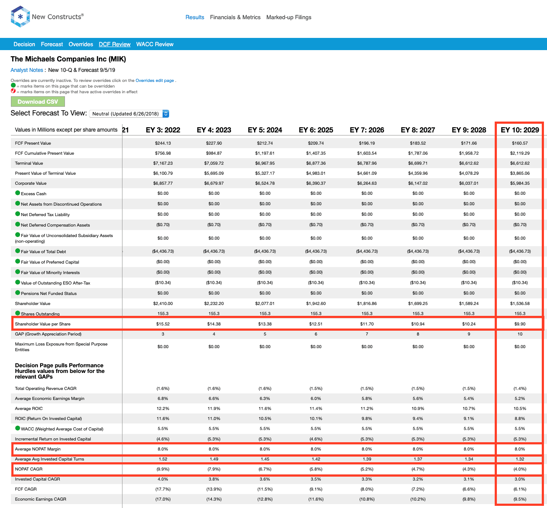Click green dot beside Net Assets from Discontinued Operations
The width and height of the screenshot is (547, 508).
pyautogui.click(x=17, y=203)
